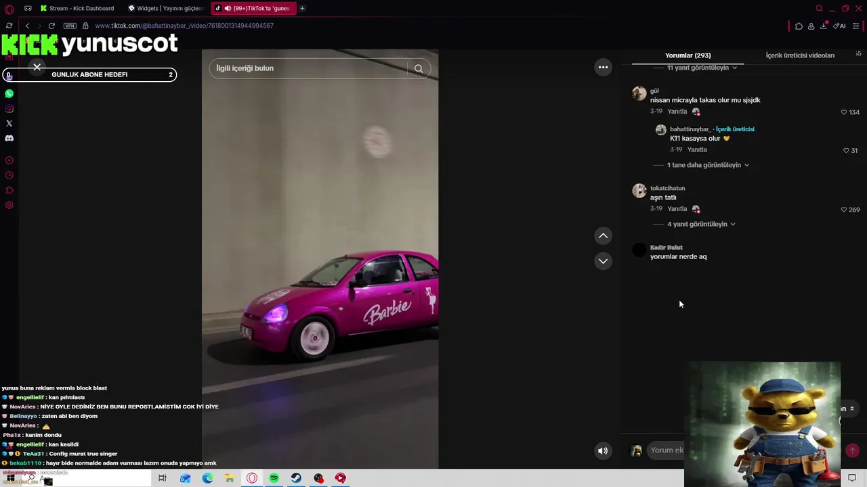
Task: Mute audio on the TikTok tab
Action: pos(227,8)
